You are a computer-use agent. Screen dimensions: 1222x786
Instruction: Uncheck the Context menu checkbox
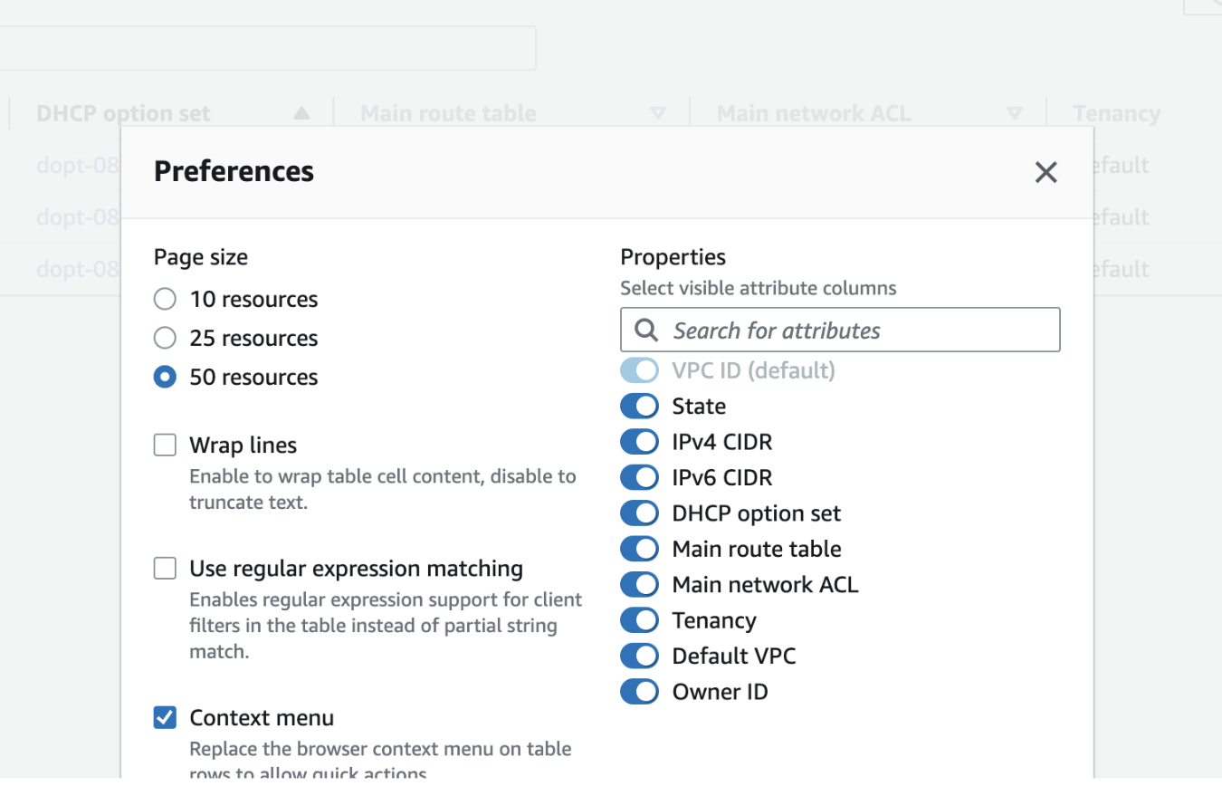point(165,717)
